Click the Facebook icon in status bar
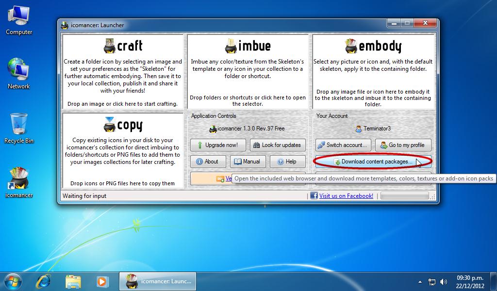 pyautogui.click(x=314, y=195)
